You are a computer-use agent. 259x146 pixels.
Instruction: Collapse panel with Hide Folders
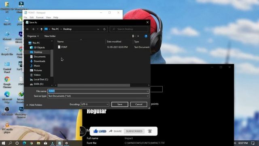(34, 105)
